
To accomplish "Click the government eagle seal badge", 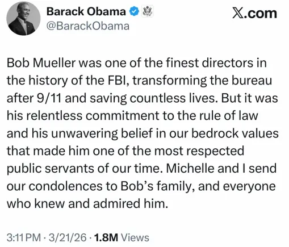I will click(x=148, y=11).
